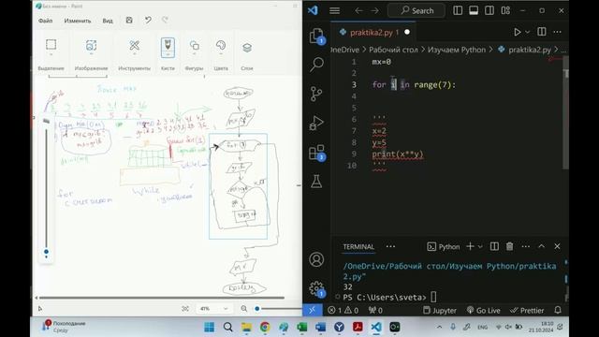Maximize the terminal panel size
The width and height of the screenshot is (599, 337).
click(x=541, y=246)
